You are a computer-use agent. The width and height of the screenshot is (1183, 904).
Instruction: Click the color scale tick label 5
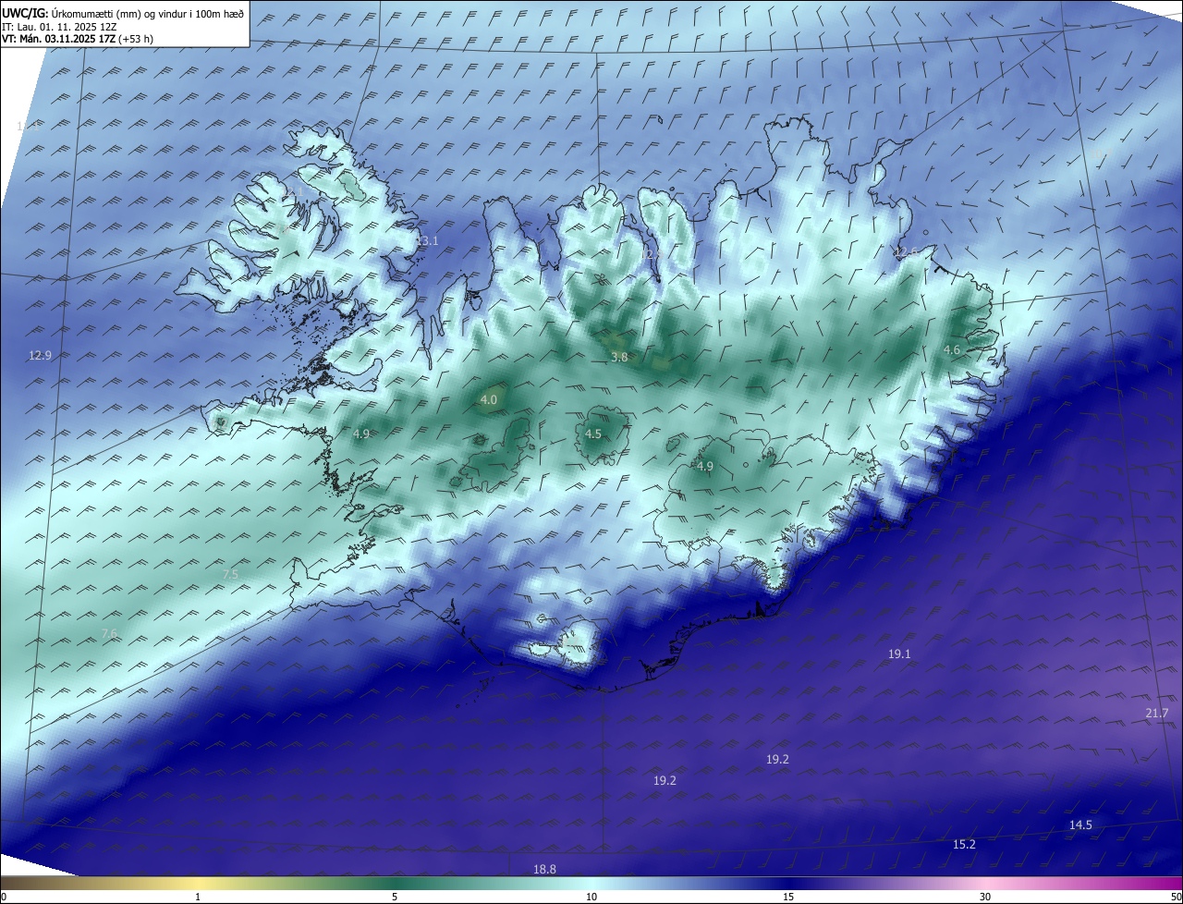tap(395, 897)
